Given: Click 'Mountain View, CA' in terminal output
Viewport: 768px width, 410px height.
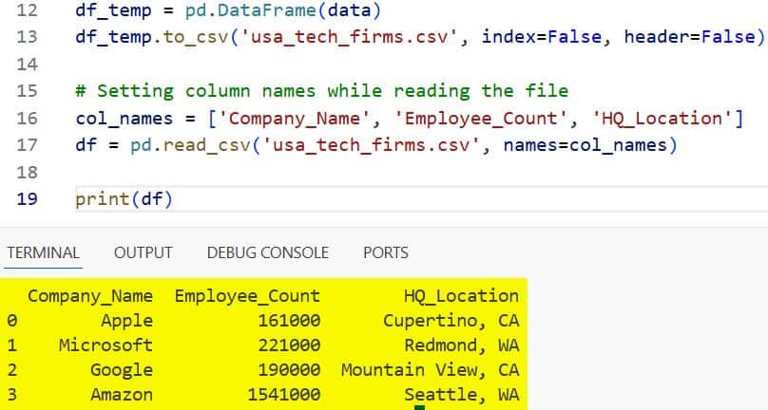Looking at the screenshot, I should (430, 370).
